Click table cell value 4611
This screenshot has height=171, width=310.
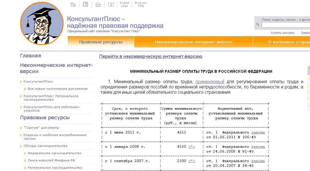(182, 132)
